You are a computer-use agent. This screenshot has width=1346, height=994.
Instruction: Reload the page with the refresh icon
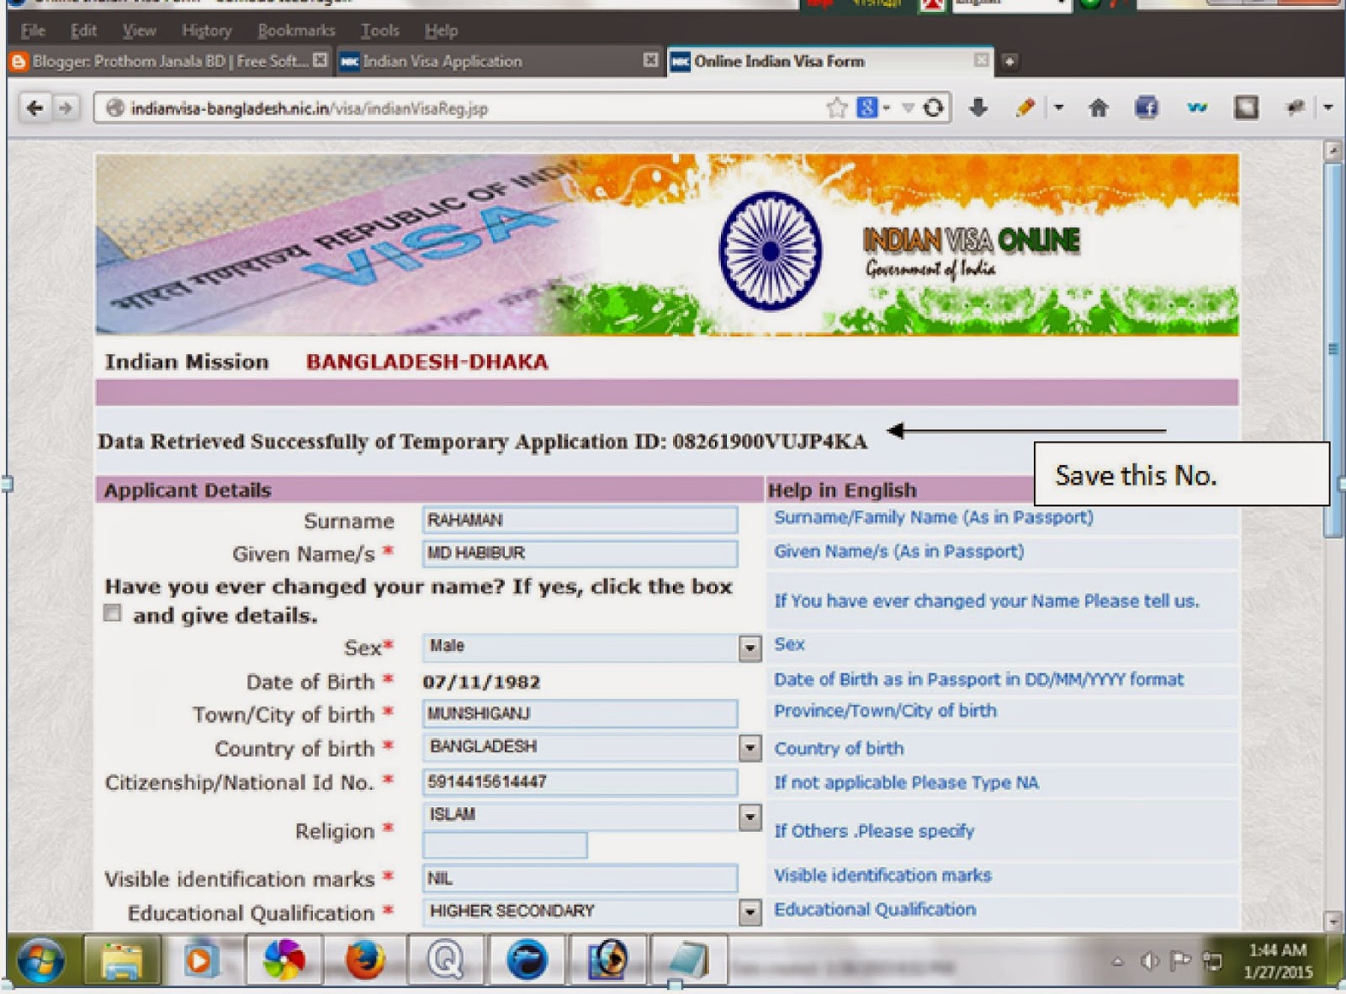pos(933,108)
